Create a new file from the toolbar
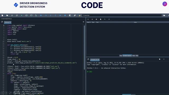This screenshot has width=169, height=95. pyautogui.click(x=2, y=15)
